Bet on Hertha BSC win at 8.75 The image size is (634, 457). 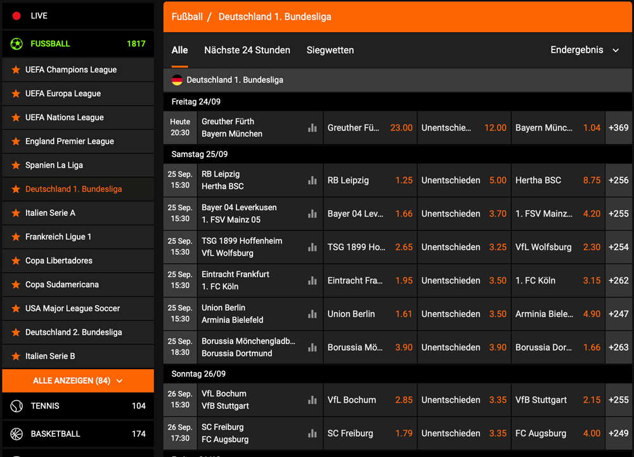(558, 180)
